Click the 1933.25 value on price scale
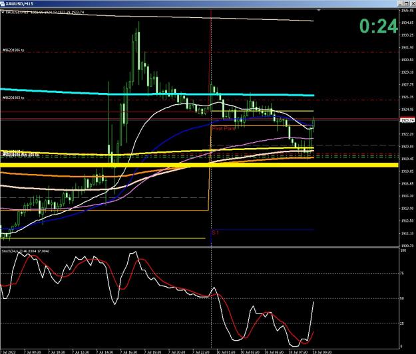Image resolution: width=416 pixels, height=354 pixels. (407, 35)
